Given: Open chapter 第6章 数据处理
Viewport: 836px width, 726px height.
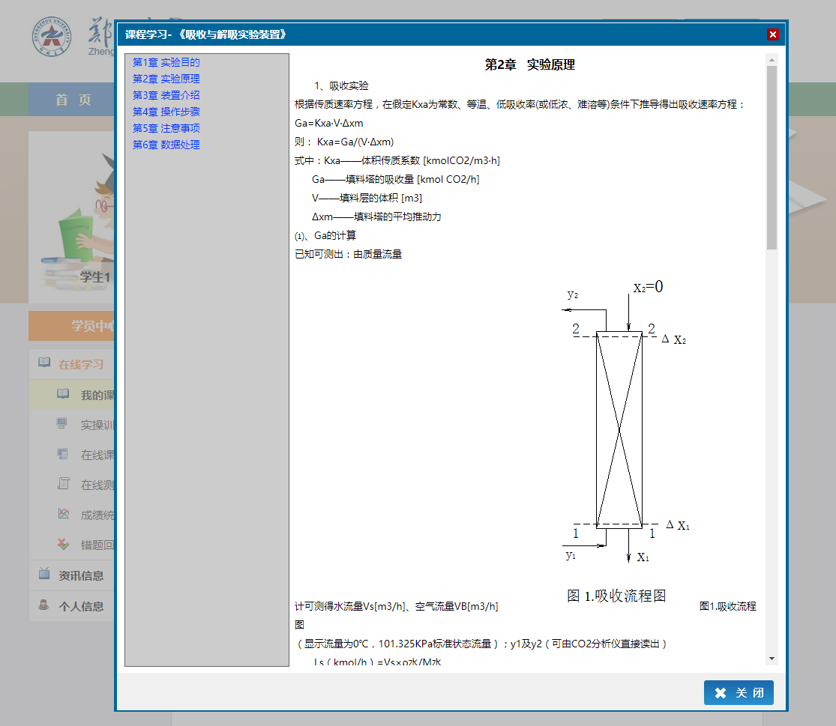Looking at the screenshot, I should pyautogui.click(x=166, y=145).
